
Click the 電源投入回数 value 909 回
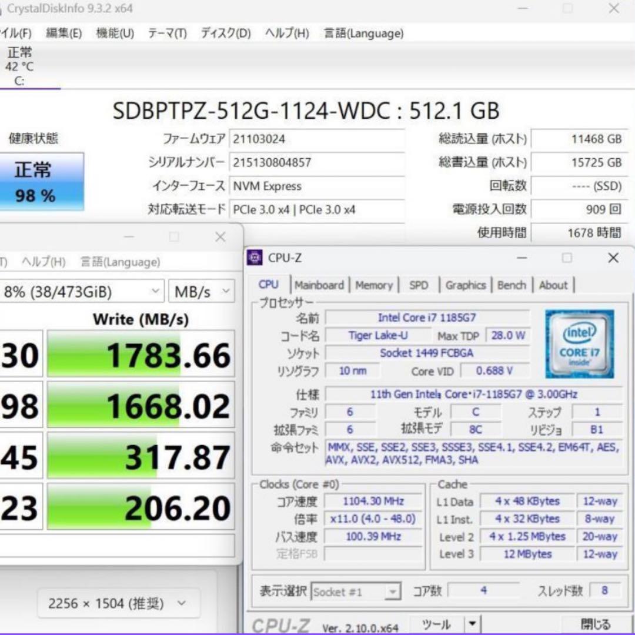pos(579,209)
